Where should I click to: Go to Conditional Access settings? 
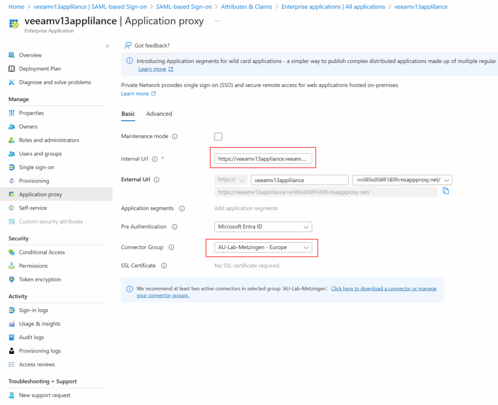42,252
